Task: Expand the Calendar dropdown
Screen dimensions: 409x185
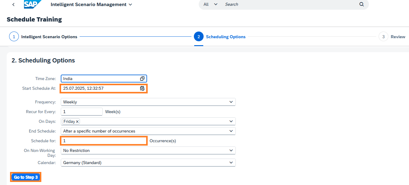Action: [x=231, y=163]
